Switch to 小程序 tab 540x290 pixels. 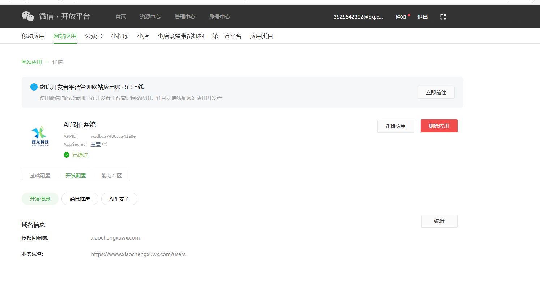click(120, 36)
